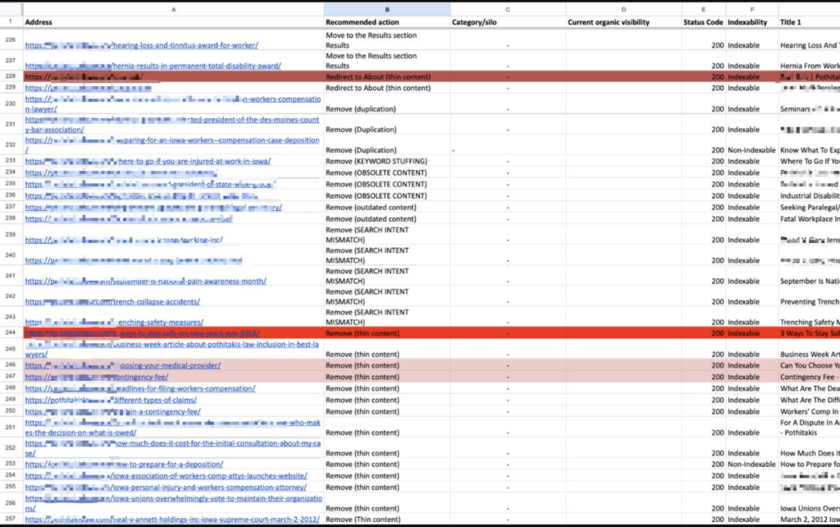
Task: Open the deadlines-for-filing-workers-compensation link
Action: click(140, 388)
